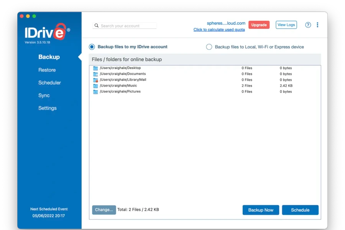This screenshot has height=230, width=345.
Task: Click the calculate used quota link
Action: pos(219,30)
